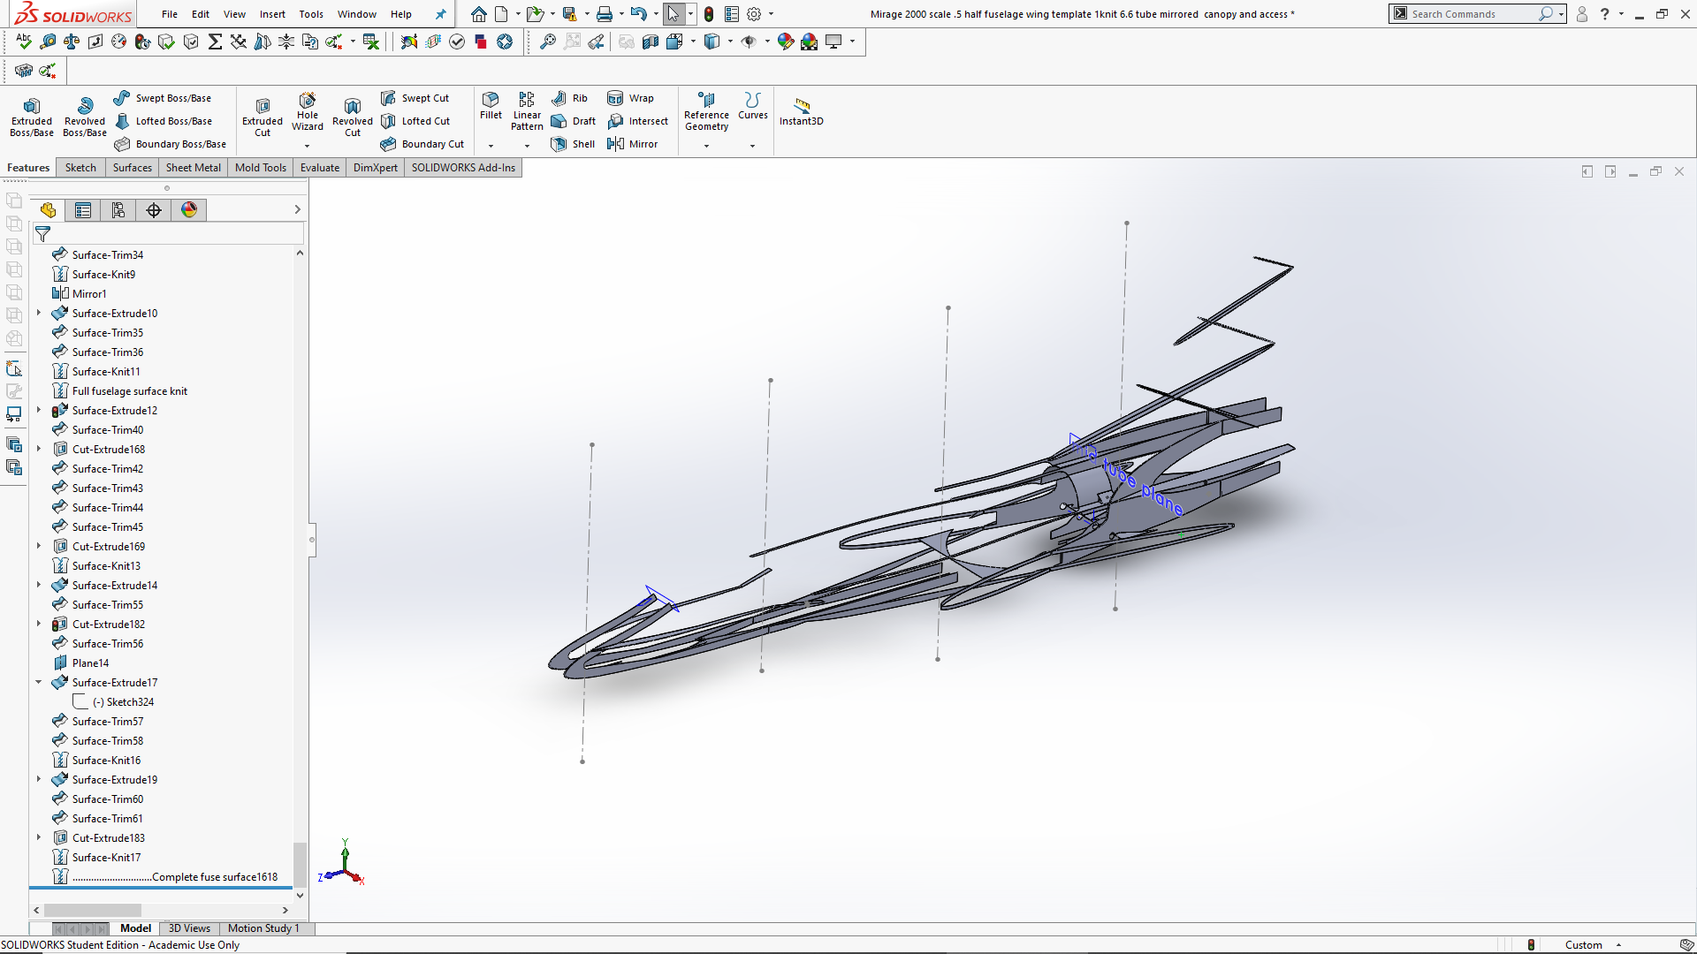Select the Shell tool
The width and height of the screenshot is (1697, 954).
point(573,144)
